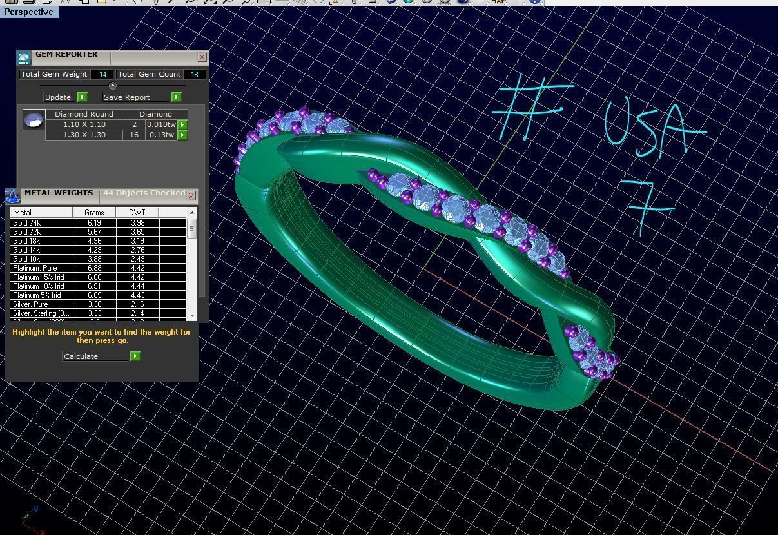Close the Gem Reporter panel
778x535 pixels.
point(202,57)
